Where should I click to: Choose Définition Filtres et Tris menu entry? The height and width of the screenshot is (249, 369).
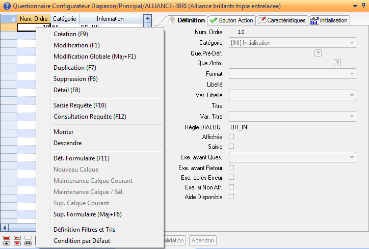click(x=84, y=230)
